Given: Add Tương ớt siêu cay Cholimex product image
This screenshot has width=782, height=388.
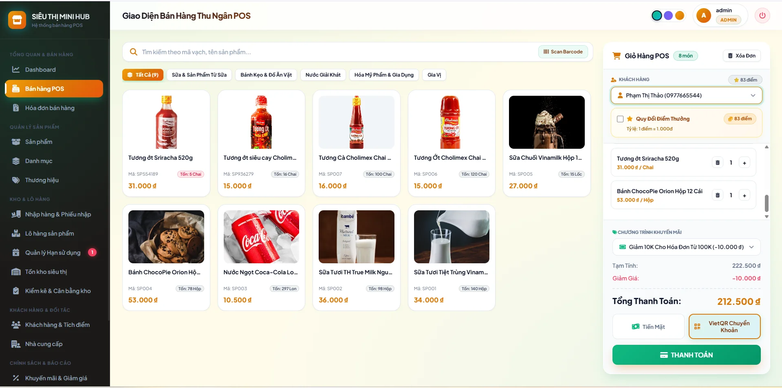Looking at the screenshot, I should coord(261,122).
